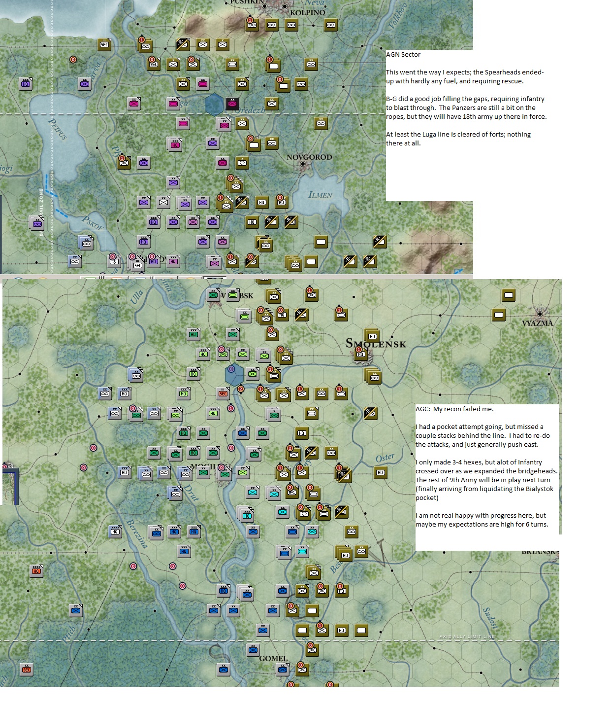Click the 'Bialystok pocket' line in AGC note
The width and height of the screenshot is (611, 709).
(x=484, y=493)
